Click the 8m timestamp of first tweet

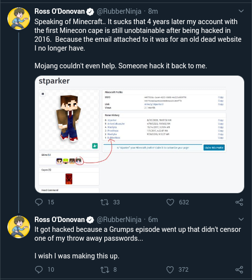153,11
